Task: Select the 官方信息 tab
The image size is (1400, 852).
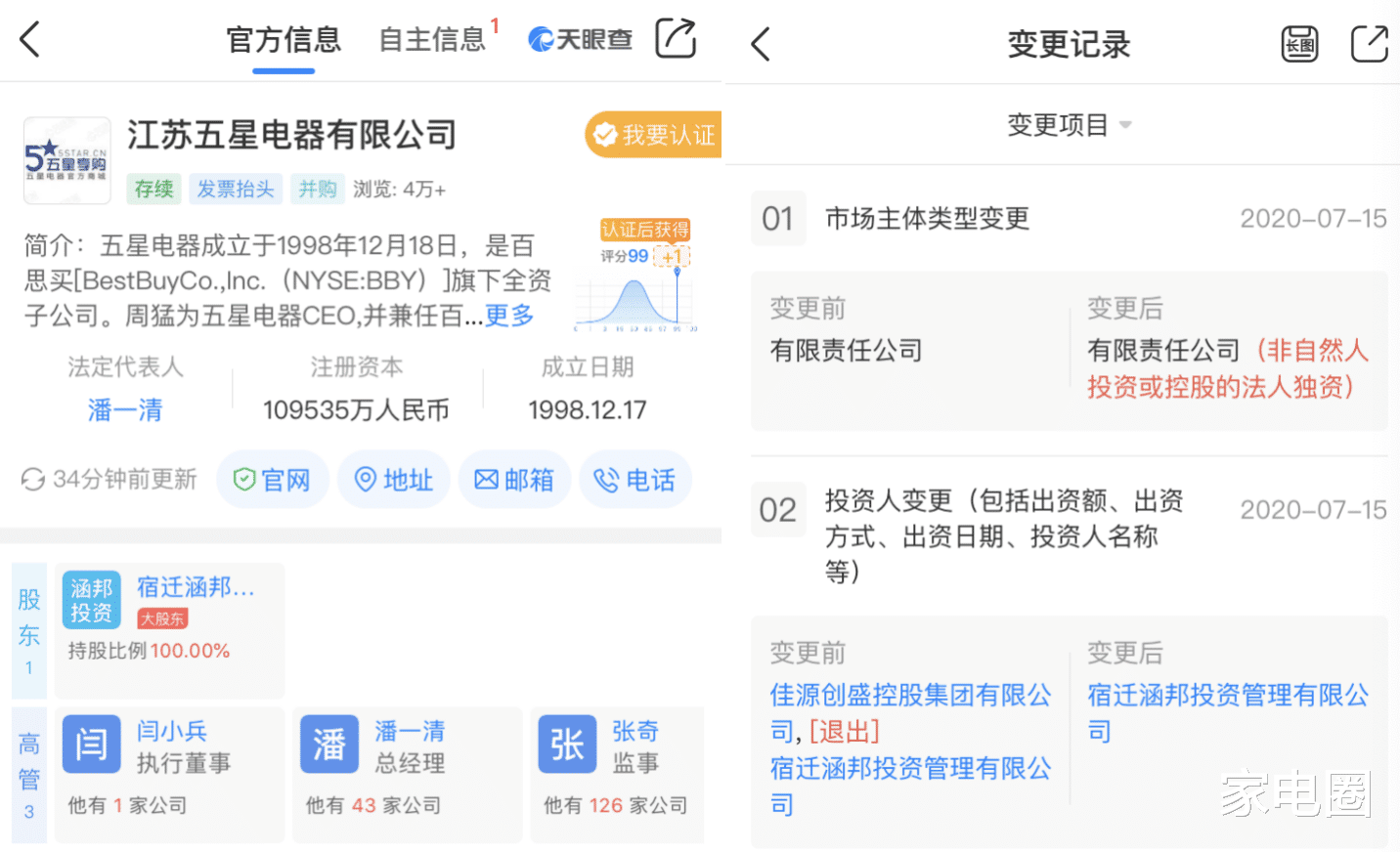Action: point(283,39)
